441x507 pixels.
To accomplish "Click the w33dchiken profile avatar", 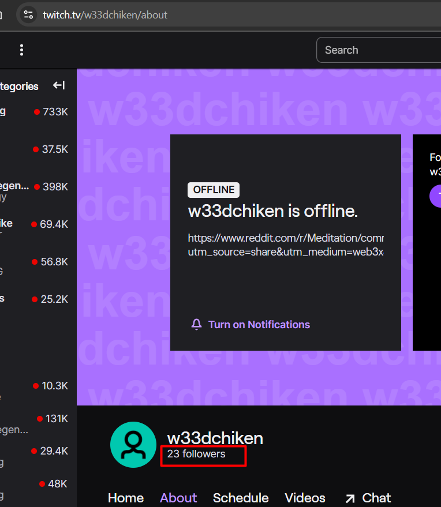I will 133,445.
